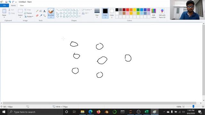The width and height of the screenshot is (205, 115).
Task: Click the zoom slider handle
Action: tap(193, 106)
